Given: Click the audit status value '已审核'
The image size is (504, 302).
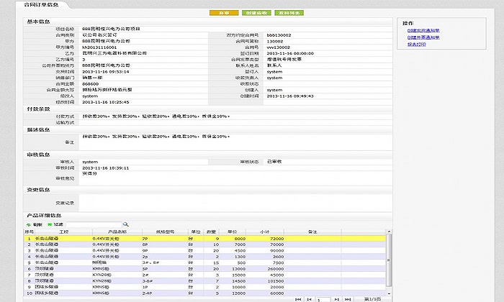Looking at the screenshot, I should coord(274,162).
